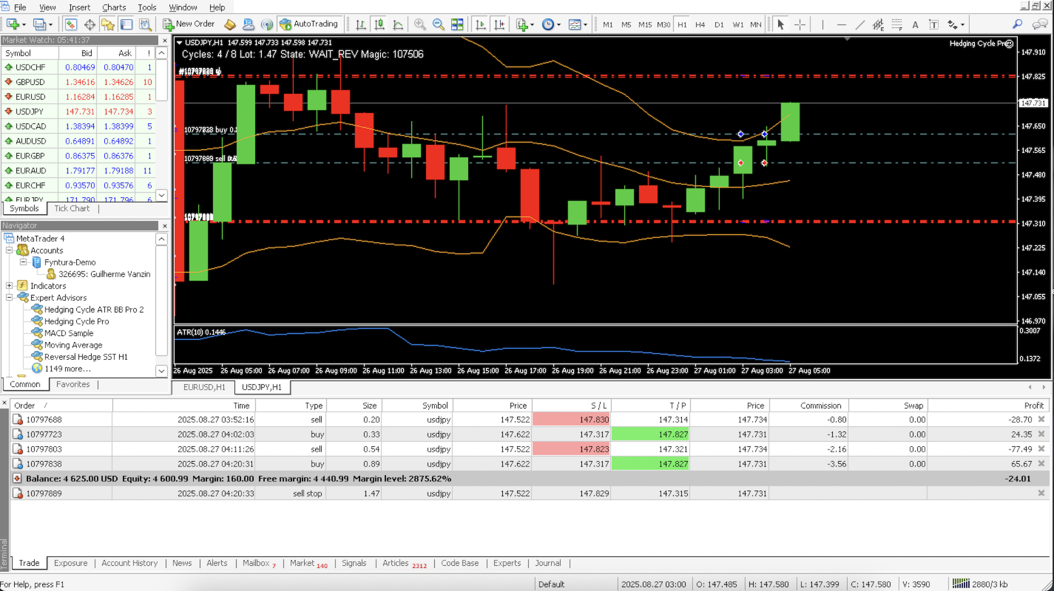Image resolution: width=1054 pixels, height=591 pixels.
Task: Draw a horizontal line
Action: (x=841, y=24)
